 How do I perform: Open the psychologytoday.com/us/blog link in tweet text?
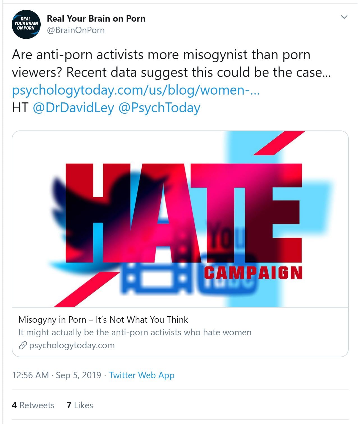click(x=136, y=90)
